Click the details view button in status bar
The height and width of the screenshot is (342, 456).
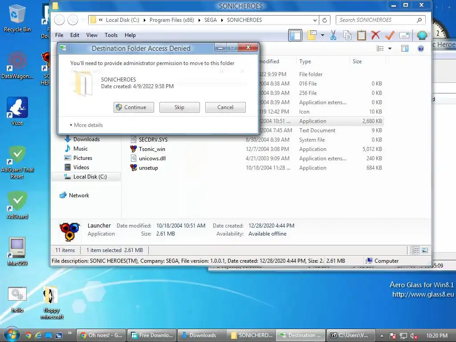coord(415,250)
